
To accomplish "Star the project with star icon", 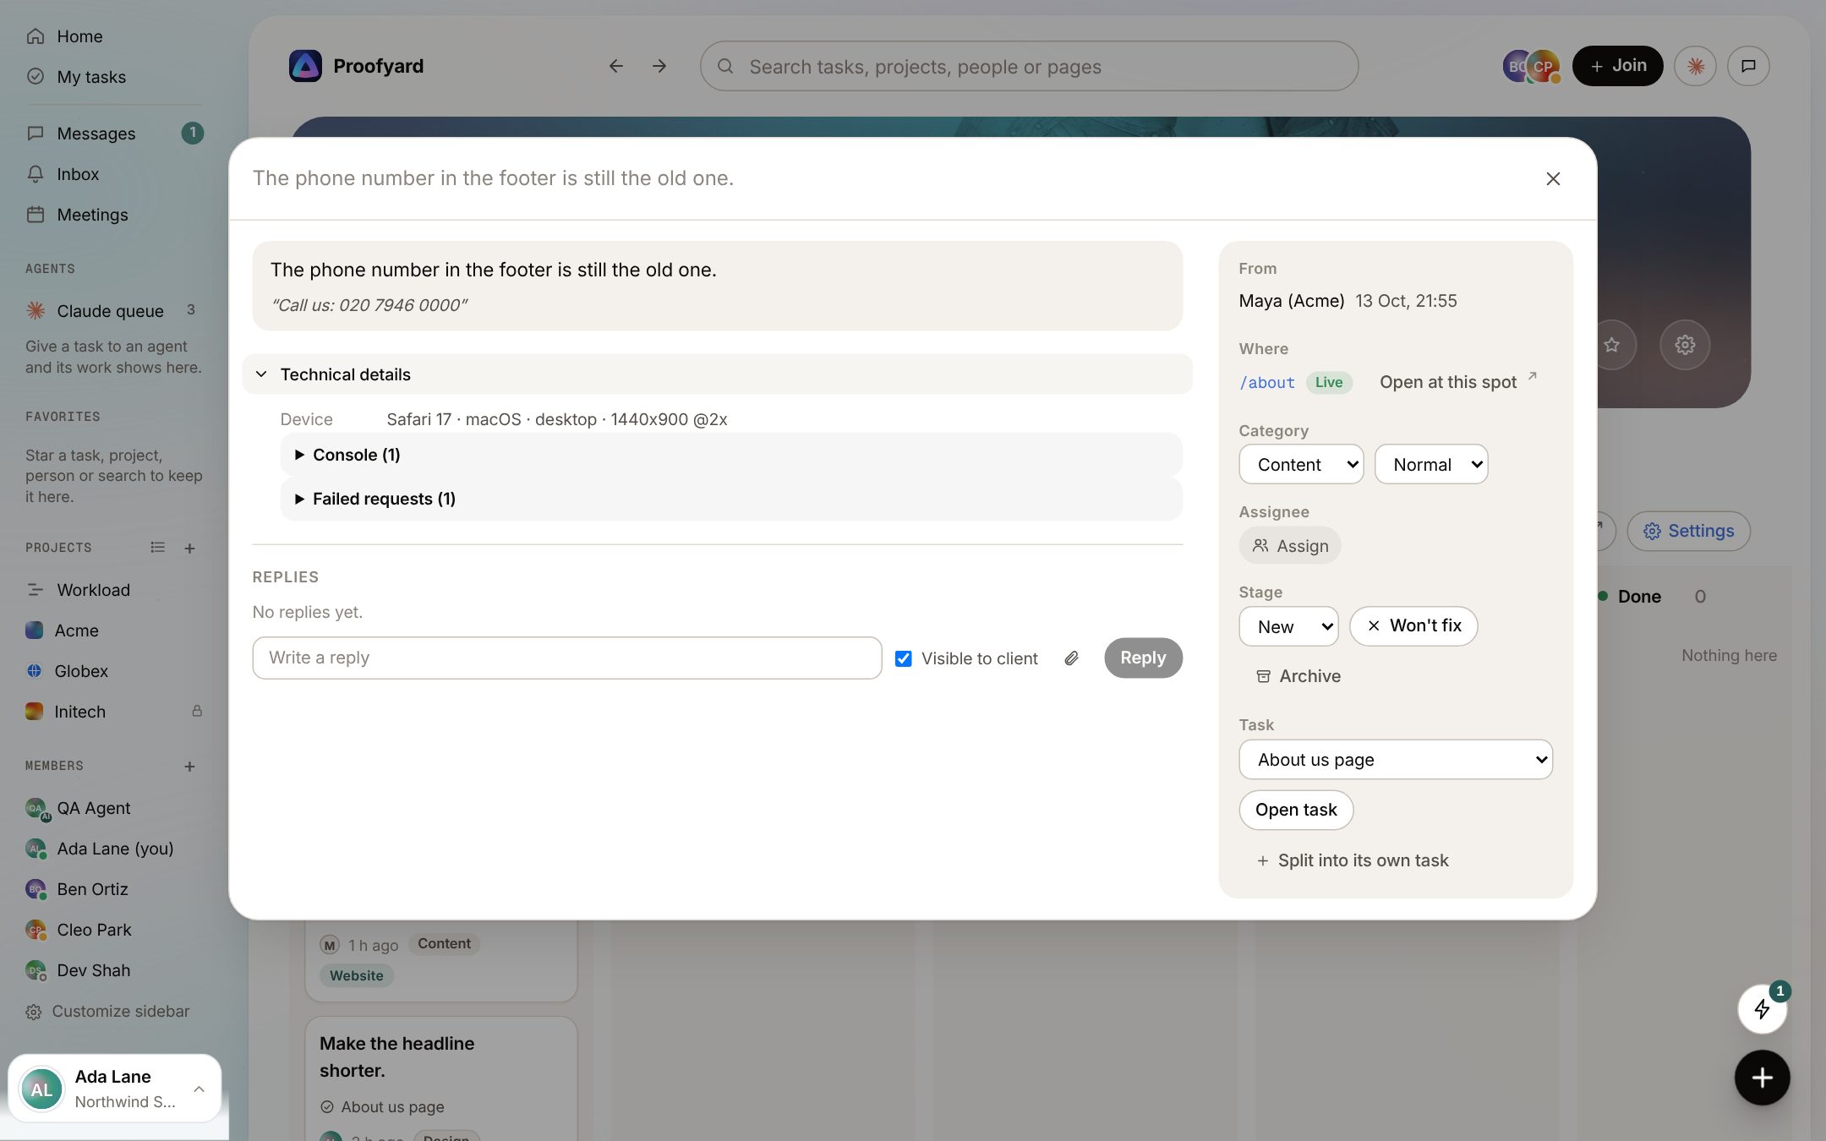I will tap(1612, 345).
